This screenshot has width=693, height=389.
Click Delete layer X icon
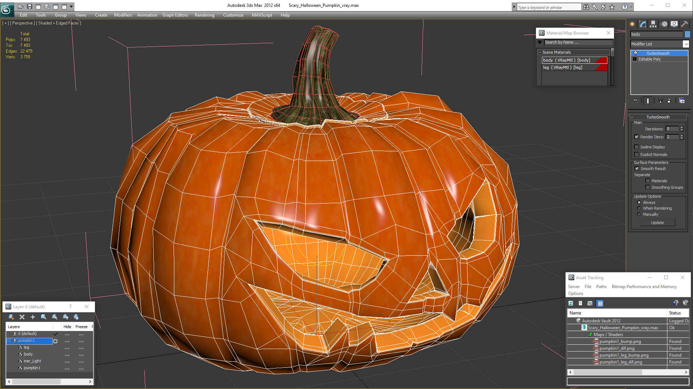point(22,317)
